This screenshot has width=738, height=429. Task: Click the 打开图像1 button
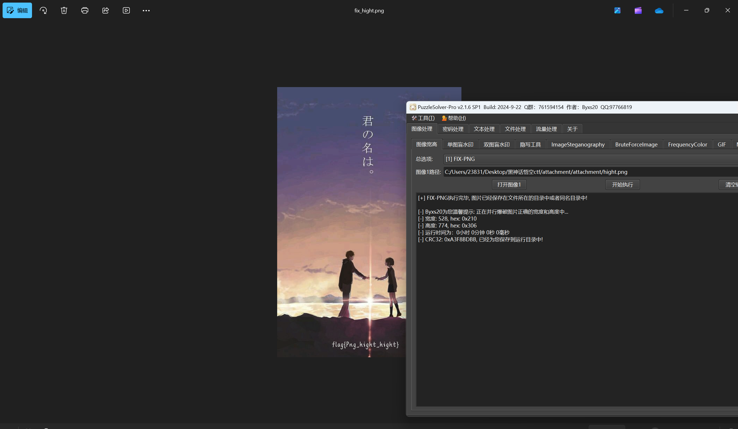pos(509,185)
